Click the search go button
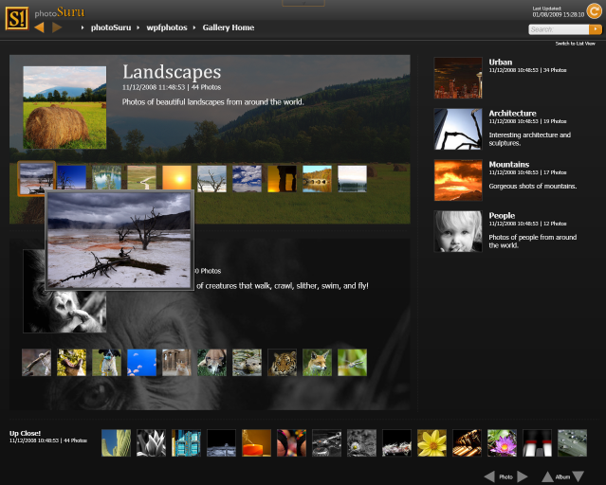 [x=596, y=29]
